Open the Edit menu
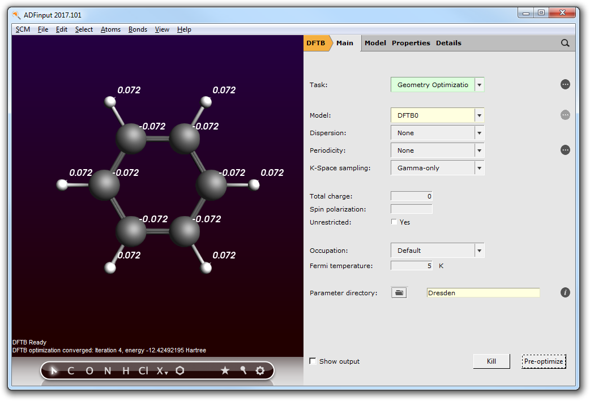 [x=61, y=29]
